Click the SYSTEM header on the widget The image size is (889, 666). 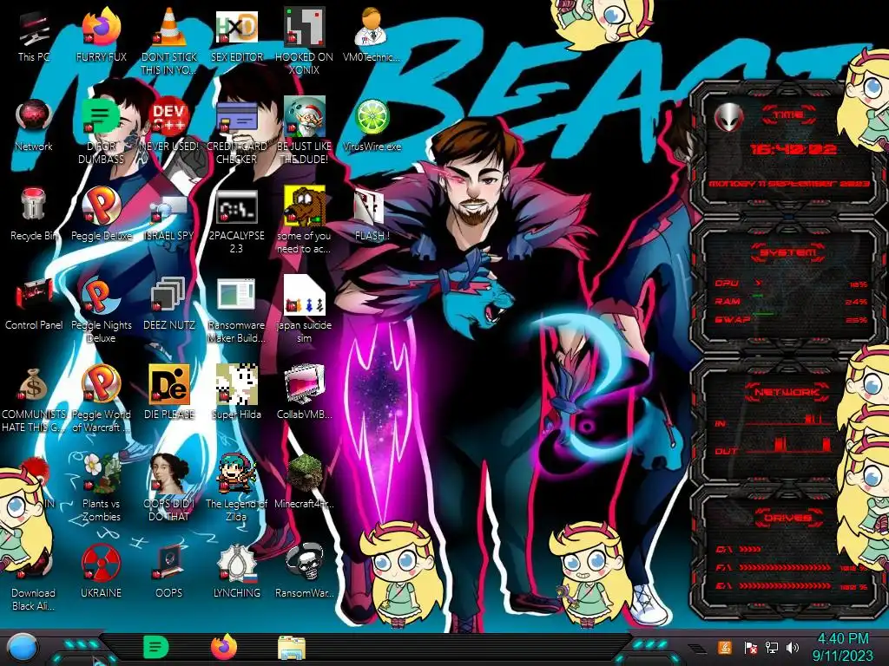(788, 252)
